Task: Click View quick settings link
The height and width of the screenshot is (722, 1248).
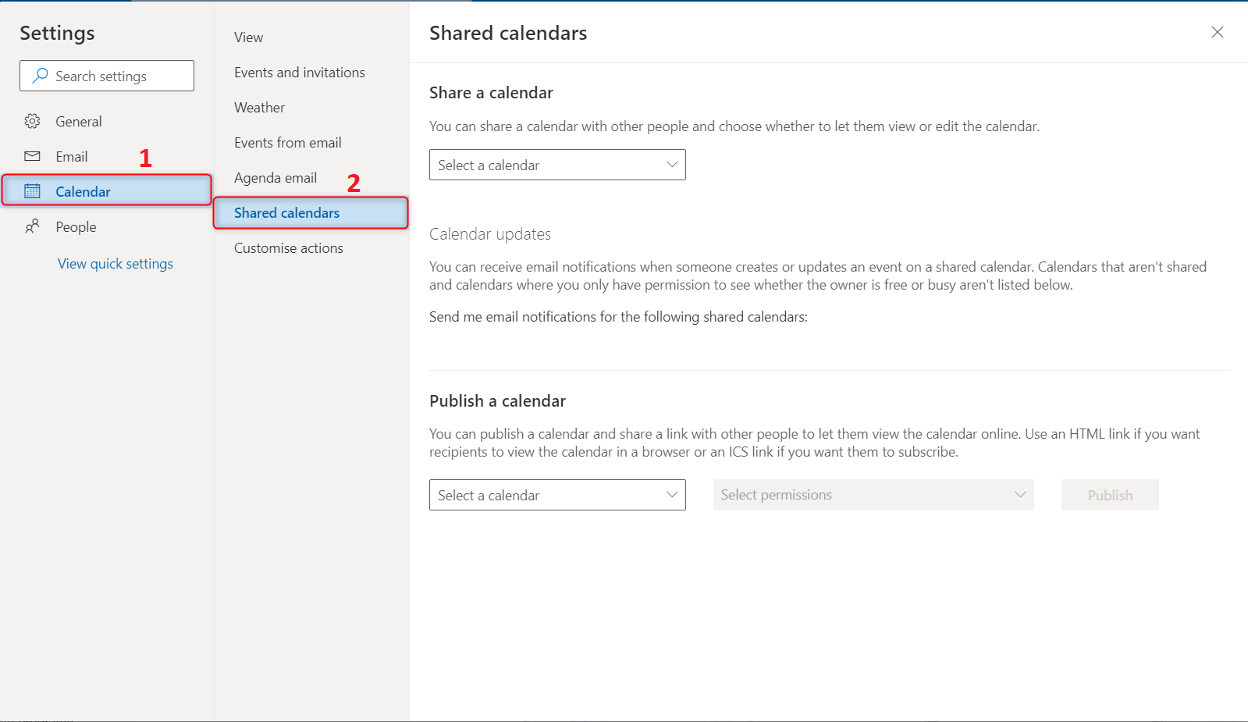Action: tap(116, 264)
